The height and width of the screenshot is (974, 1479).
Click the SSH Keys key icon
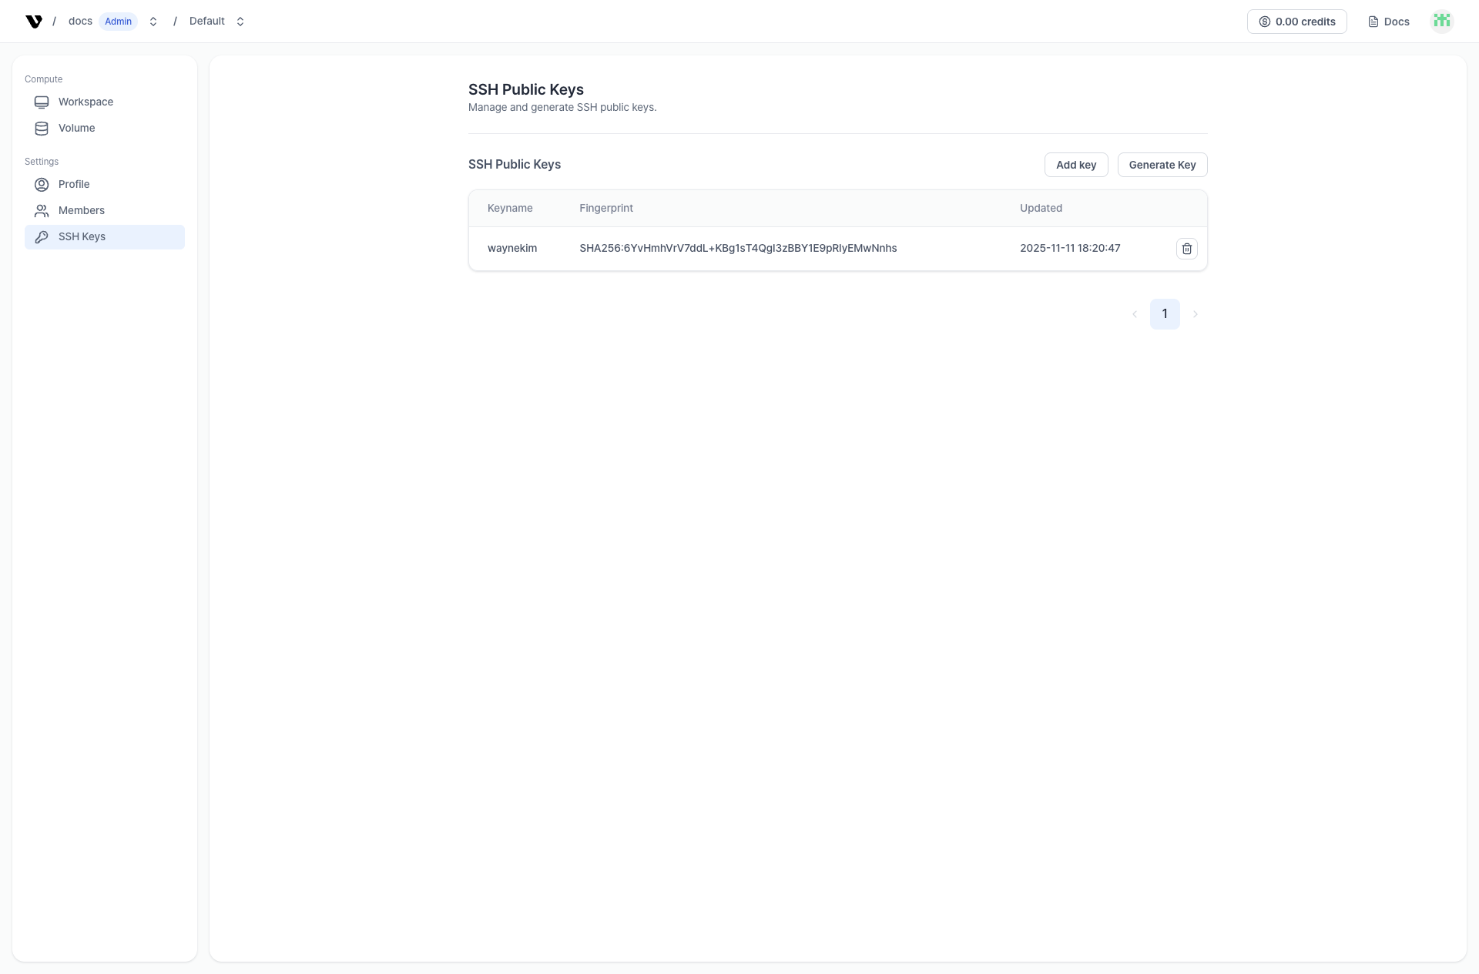tap(42, 237)
